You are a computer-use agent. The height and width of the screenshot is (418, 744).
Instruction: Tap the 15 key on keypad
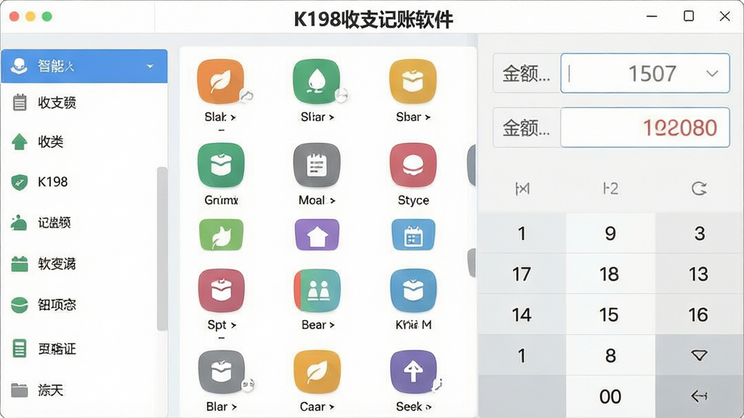(x=610, y=315)
